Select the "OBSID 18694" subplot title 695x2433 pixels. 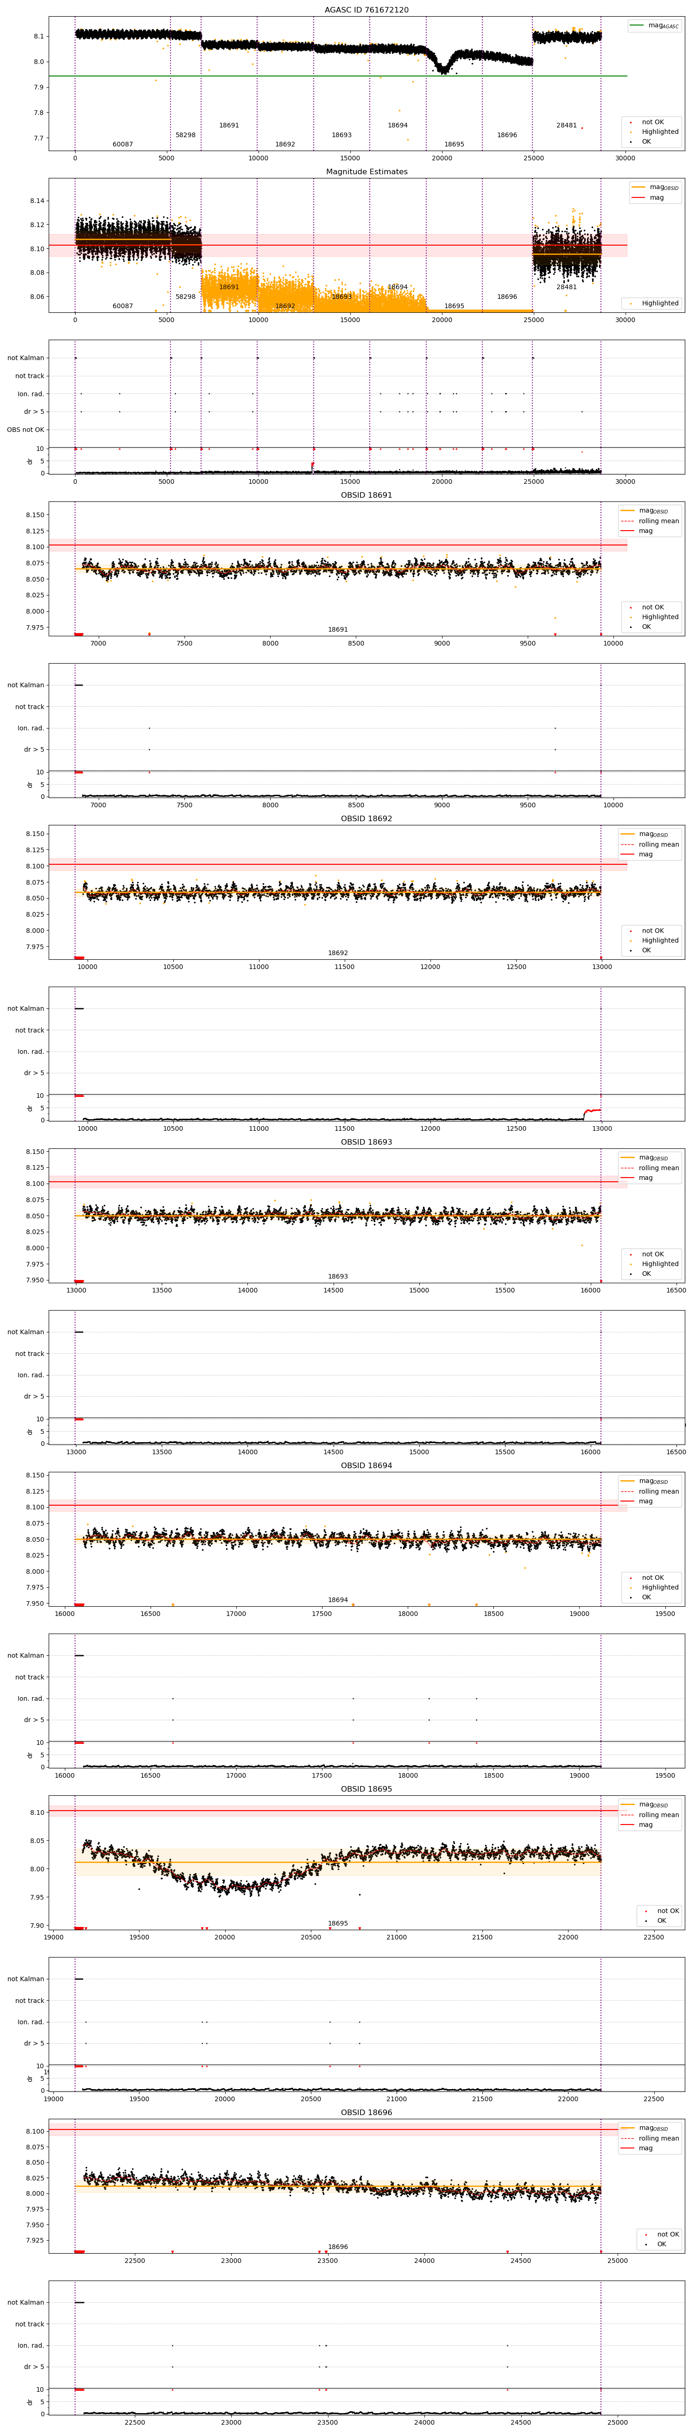[x=366, y=1466]
